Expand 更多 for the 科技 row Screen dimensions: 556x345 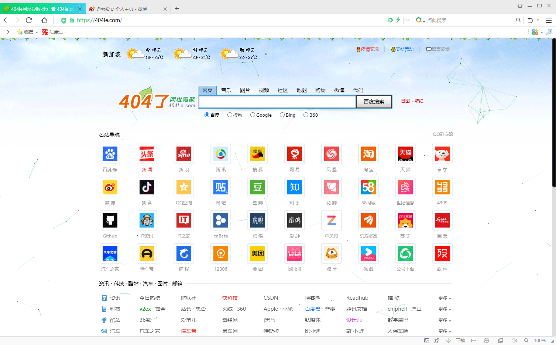click(445, 309)
